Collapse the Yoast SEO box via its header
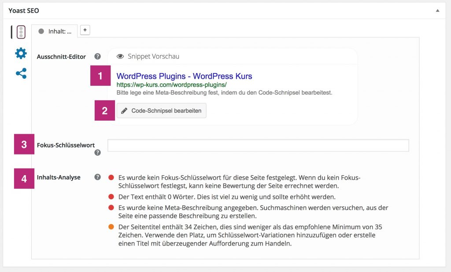Screen dimensions: 451x272 pyautogui.click(x=220, y=10)
